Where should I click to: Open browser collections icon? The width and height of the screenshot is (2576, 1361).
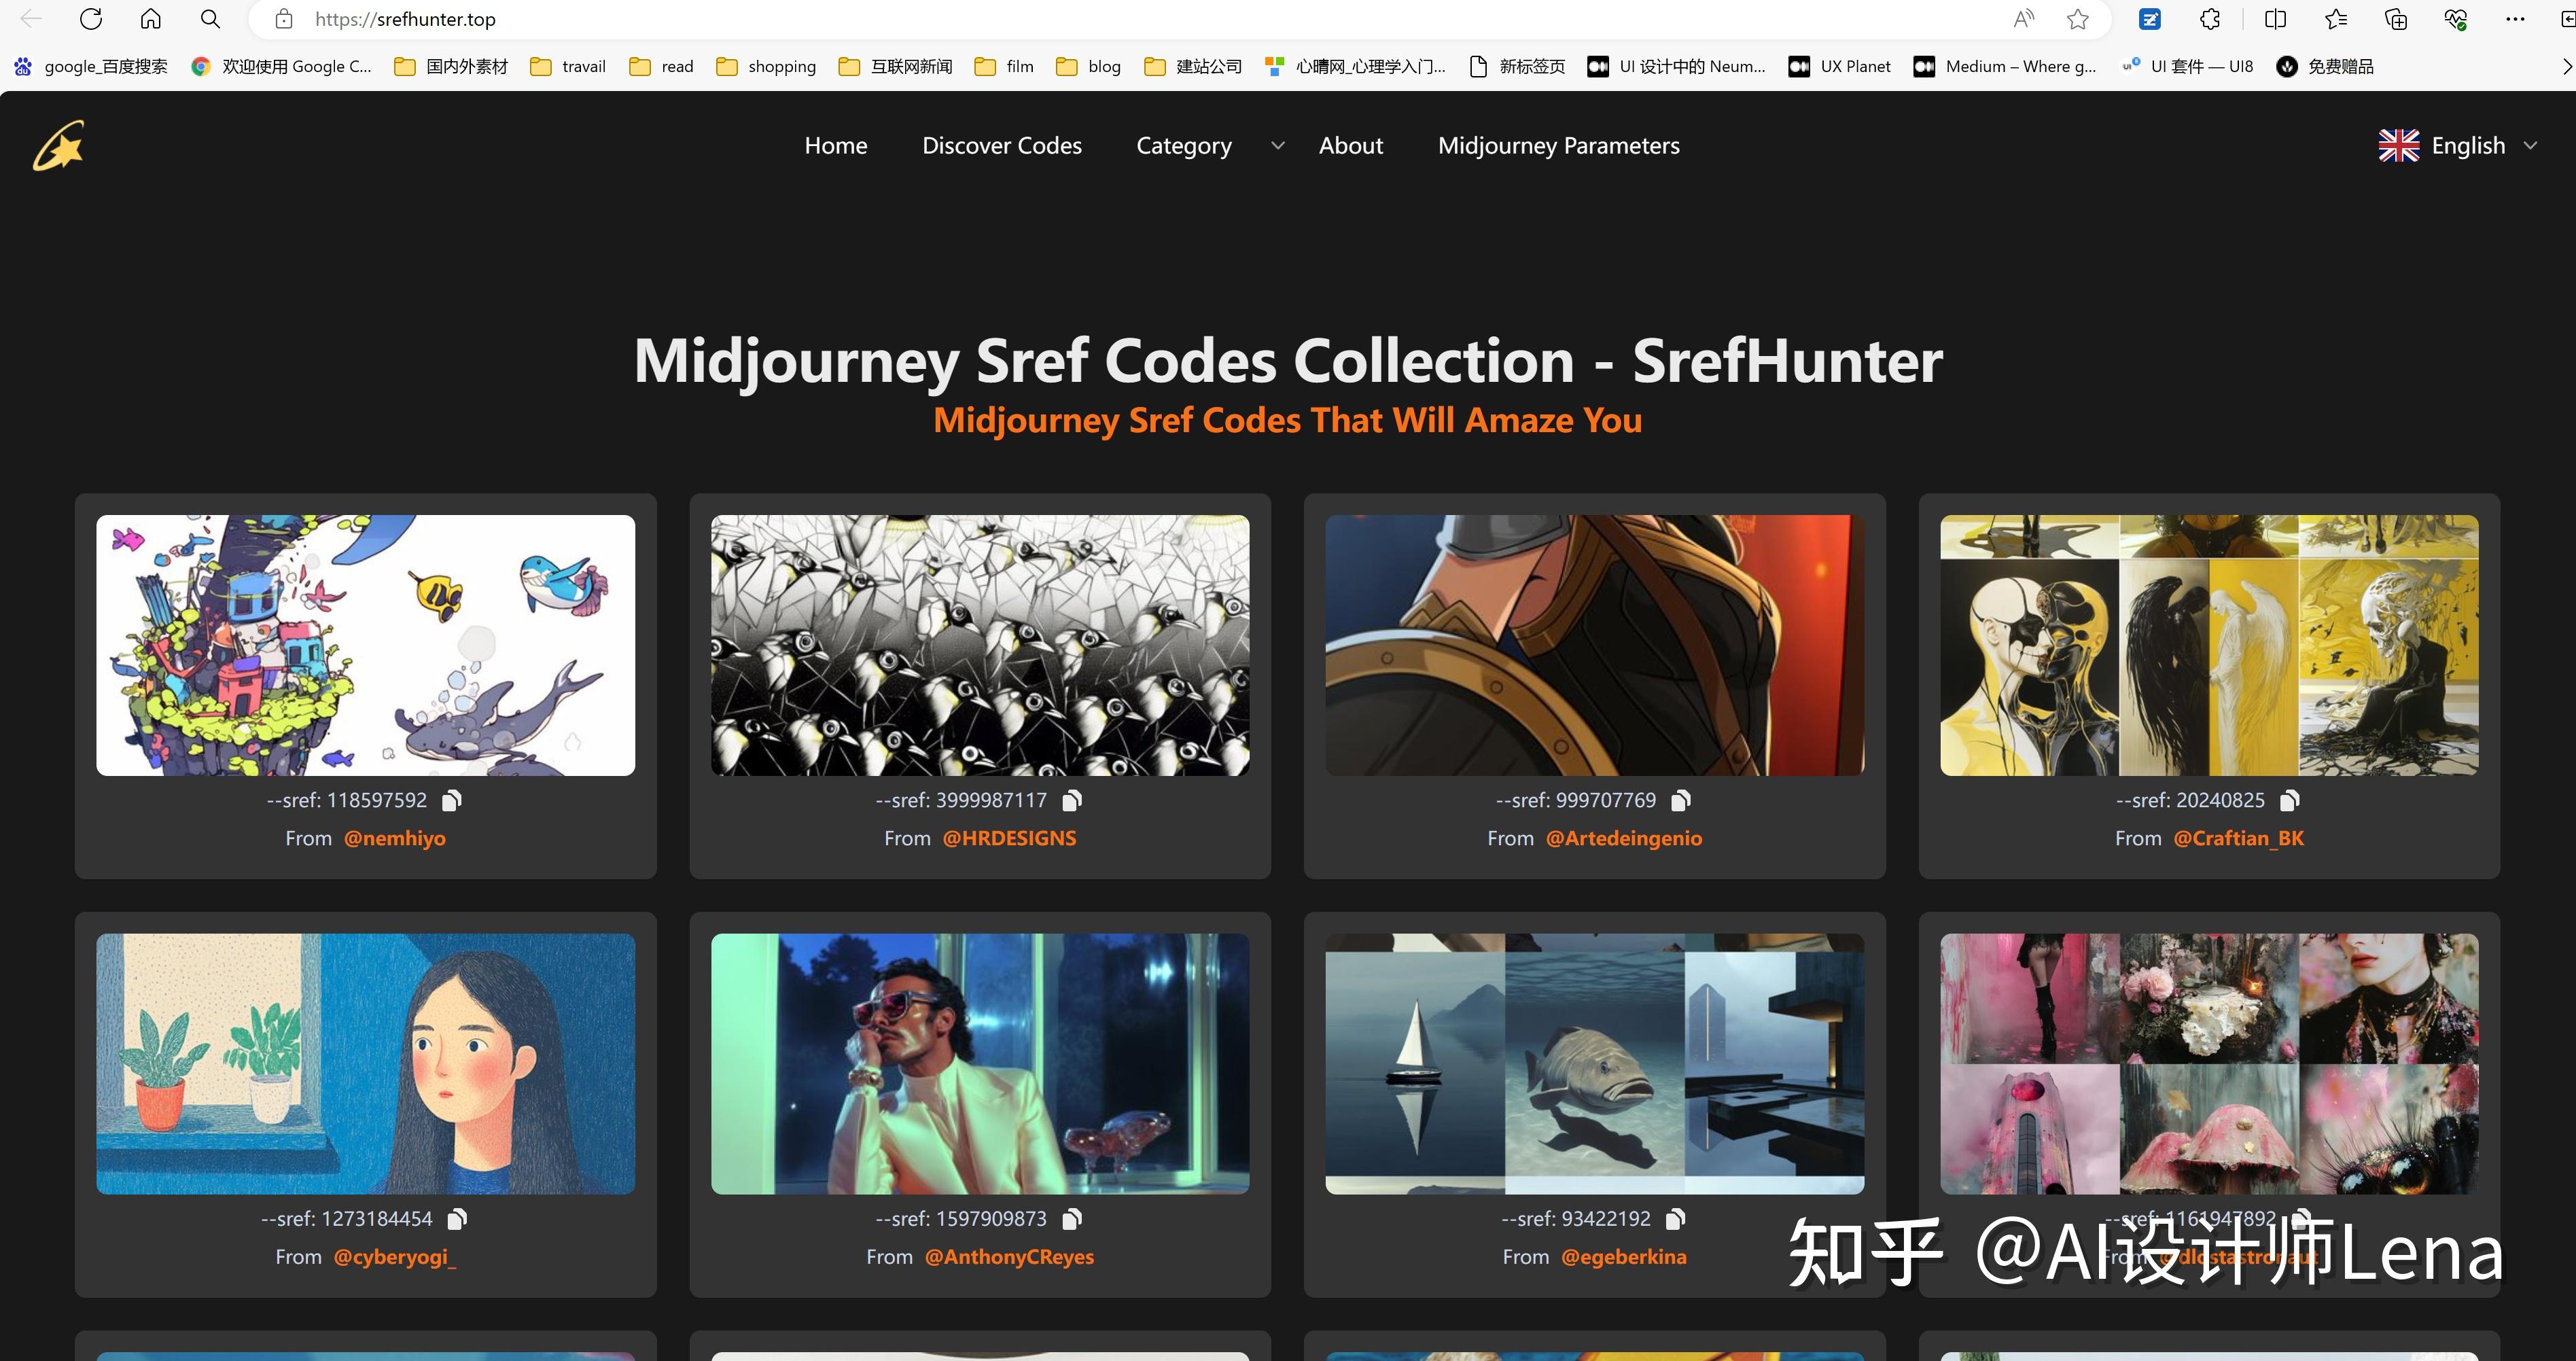click(2396, 19)
